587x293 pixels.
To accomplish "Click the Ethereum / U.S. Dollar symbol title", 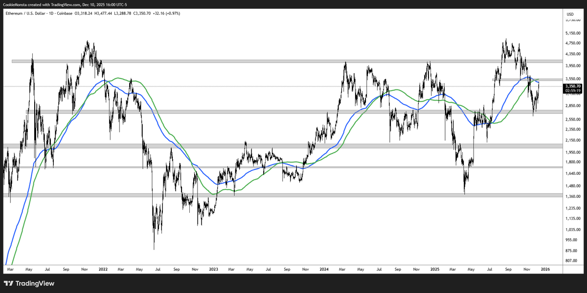I will pyautogui.click(x=25, y=13).
